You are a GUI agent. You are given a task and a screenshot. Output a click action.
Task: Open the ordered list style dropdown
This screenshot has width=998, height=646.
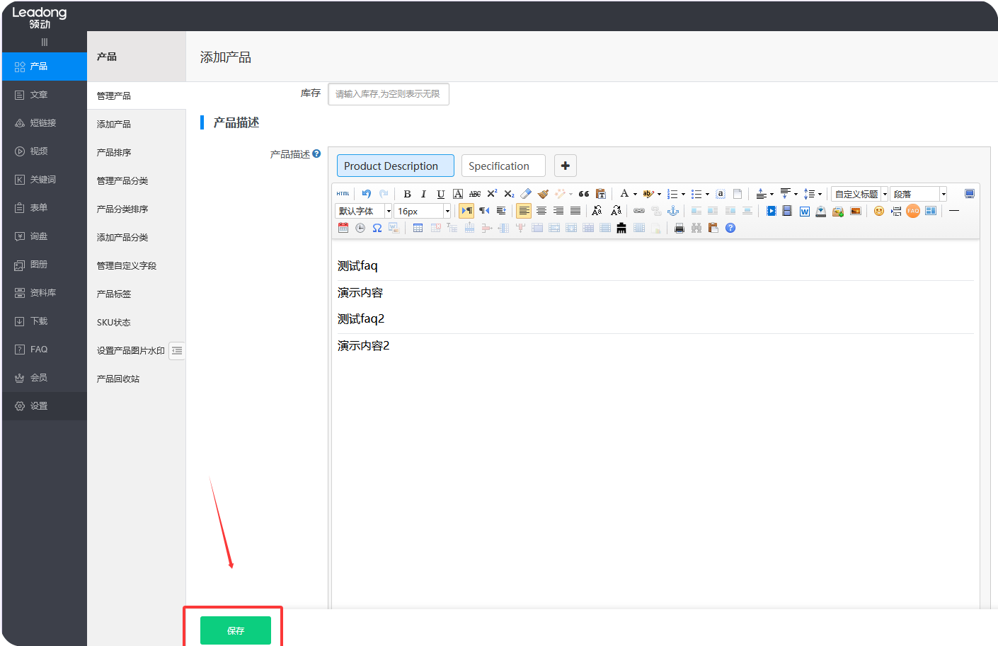[683, 194]
